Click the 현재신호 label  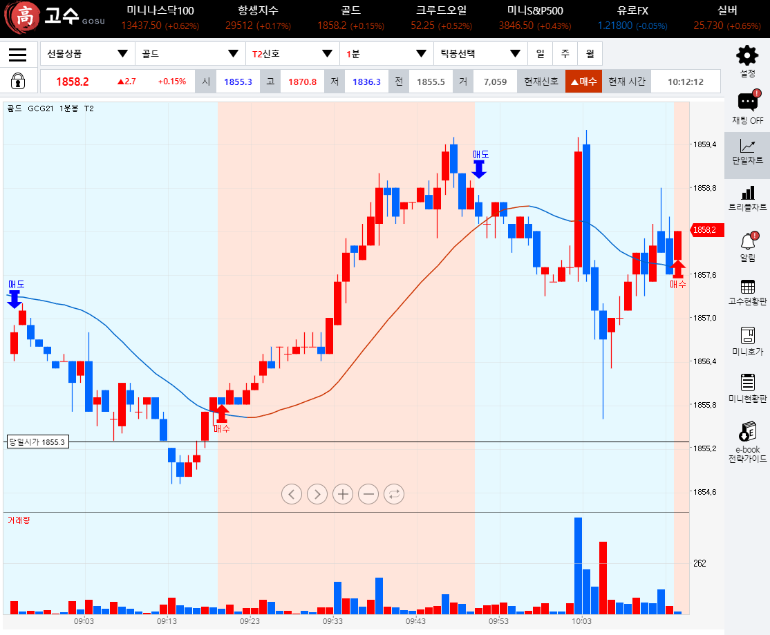point(541,82)
